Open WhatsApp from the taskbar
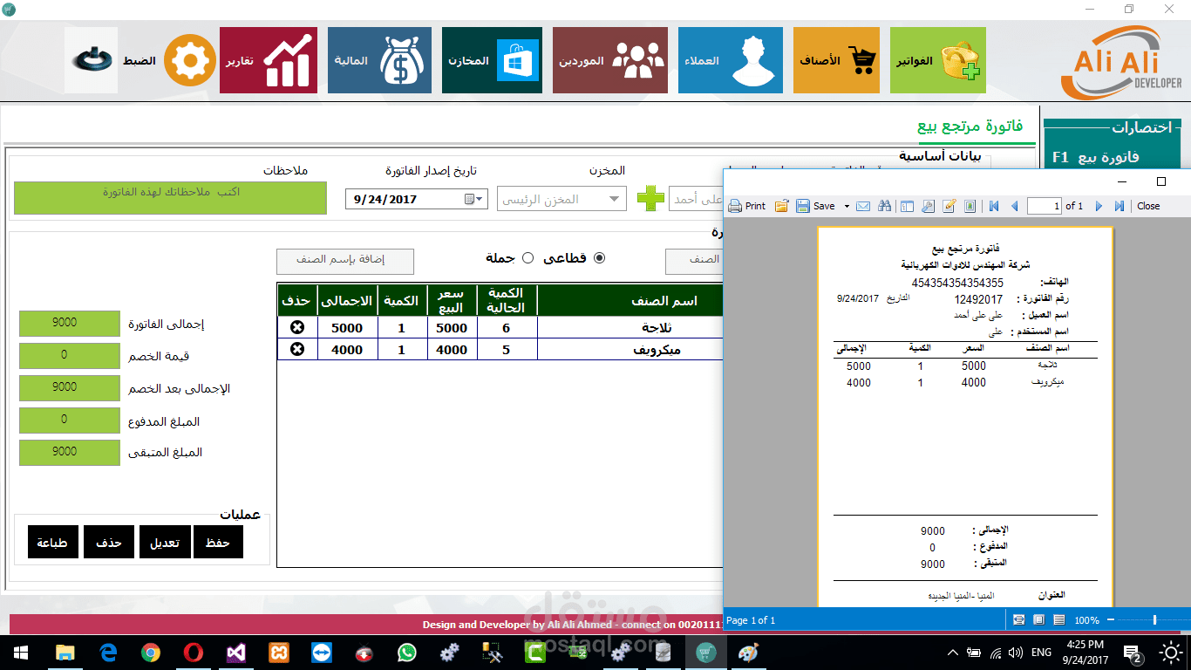The image size is (1191, 670). (407, 653)
